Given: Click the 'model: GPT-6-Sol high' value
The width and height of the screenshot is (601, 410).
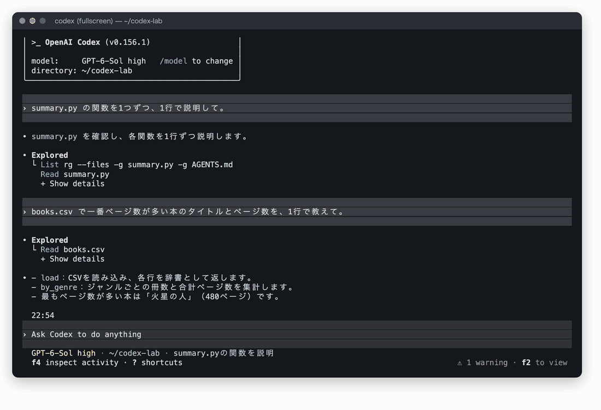Looking at the screenshot, I should (114, 61).
